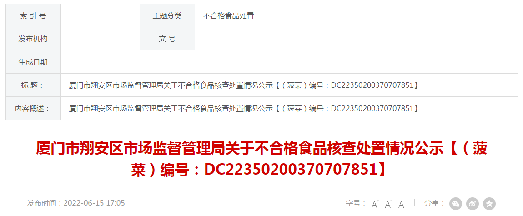This screenshot has width=523, height=216.
Task: Click the 主题分类 header cell
Action: pyautogui.click(x=167, y=15)
